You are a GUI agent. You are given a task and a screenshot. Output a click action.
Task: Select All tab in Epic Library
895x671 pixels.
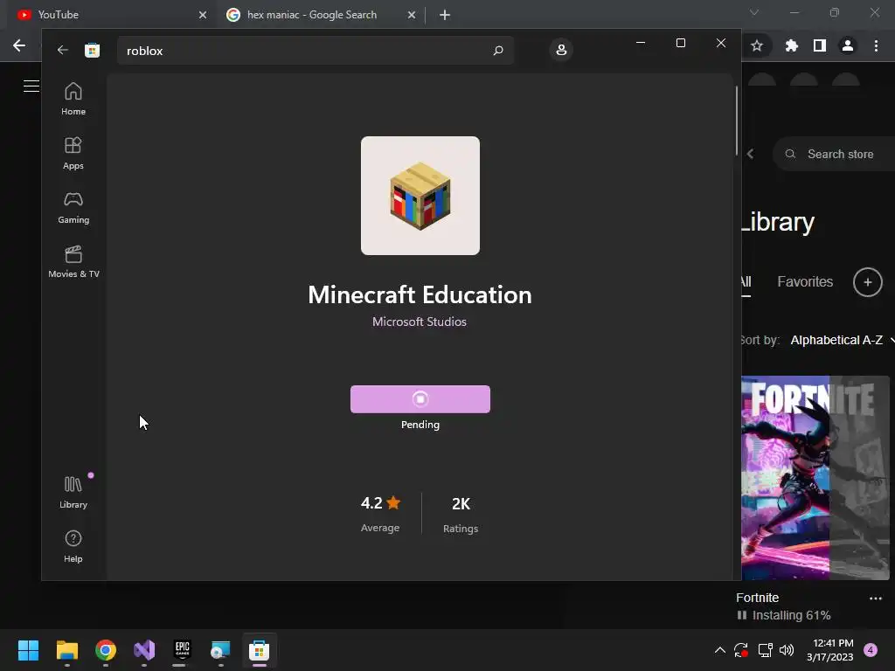click(x=746, y=282)
